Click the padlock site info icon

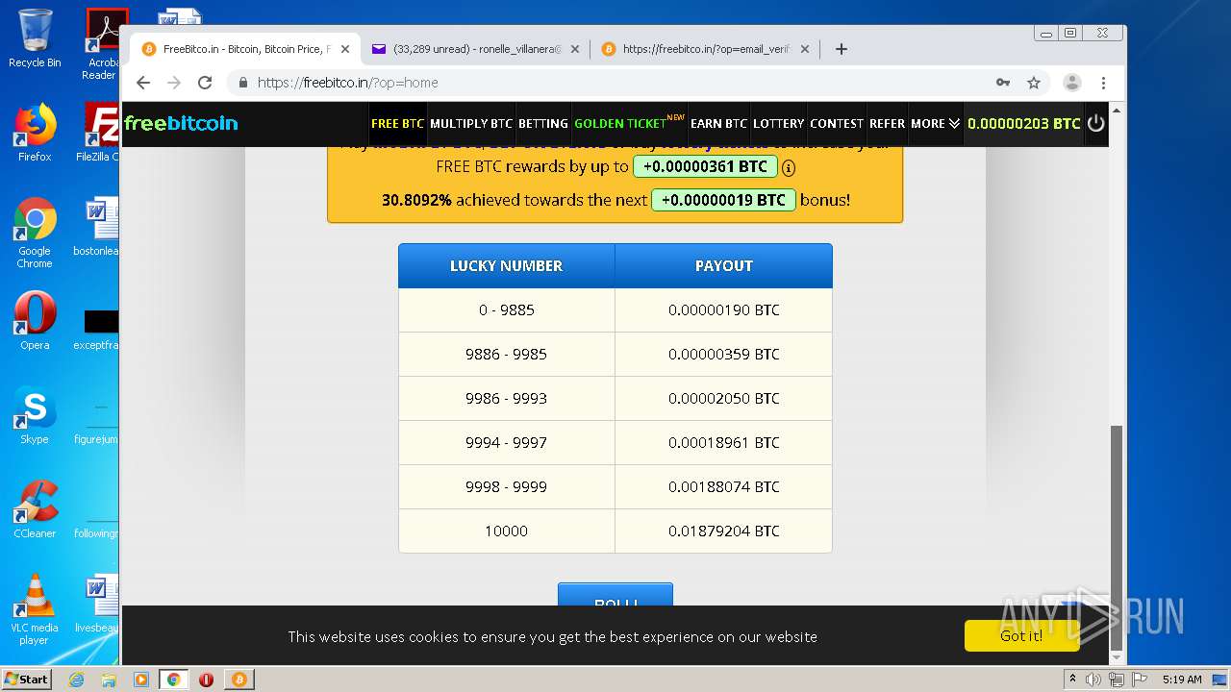(243, 83)
